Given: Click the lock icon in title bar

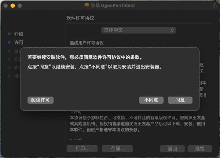Looking at the screenshot, I should pos(215,6).
